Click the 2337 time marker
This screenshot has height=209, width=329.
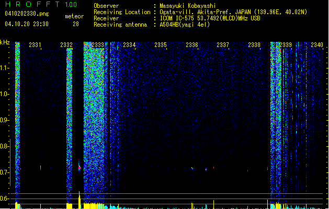pos(223,45)
